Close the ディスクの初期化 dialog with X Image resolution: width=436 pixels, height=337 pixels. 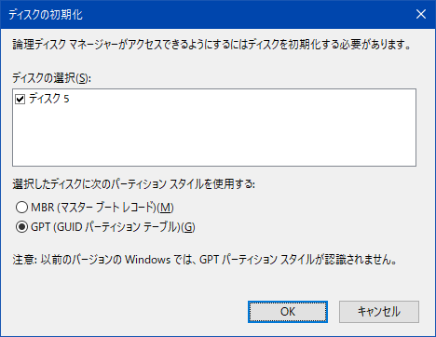[421, 14]
